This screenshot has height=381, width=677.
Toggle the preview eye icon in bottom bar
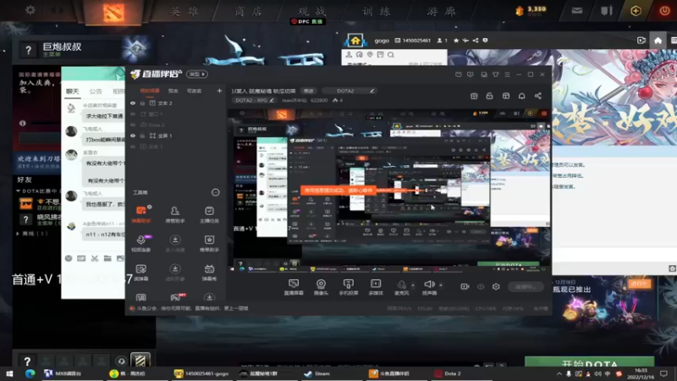click(481, 286)
